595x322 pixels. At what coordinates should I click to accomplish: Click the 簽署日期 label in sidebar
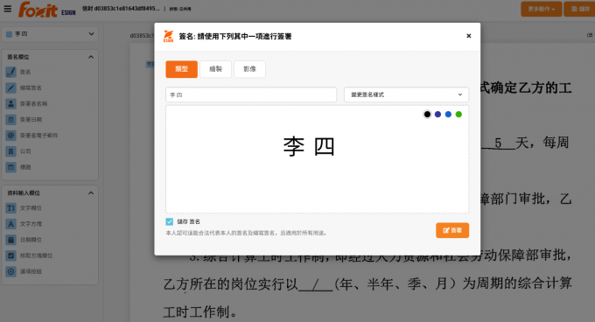pyautogui.click(x=31, y=120)
